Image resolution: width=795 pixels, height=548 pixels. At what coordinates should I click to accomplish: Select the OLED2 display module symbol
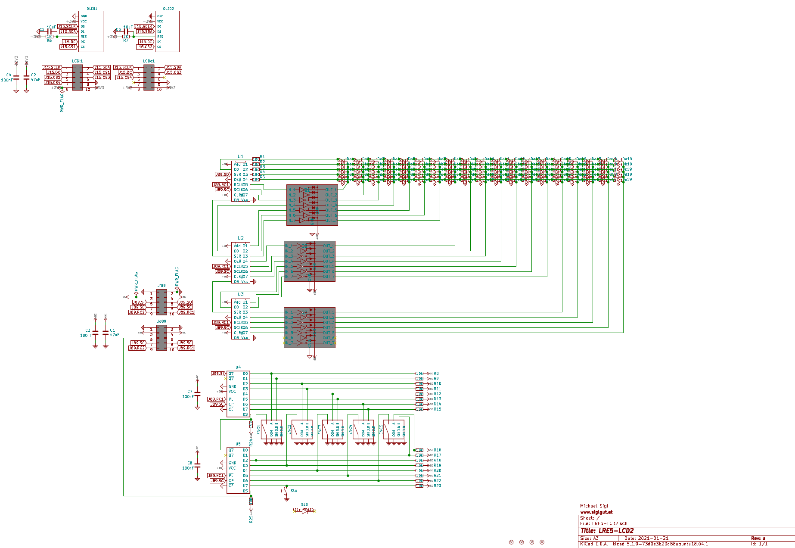coord(167,31)
